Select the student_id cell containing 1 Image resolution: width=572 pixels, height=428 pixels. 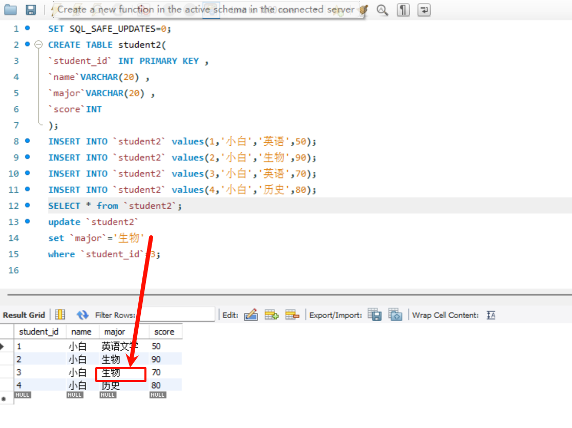click(40, 346)
